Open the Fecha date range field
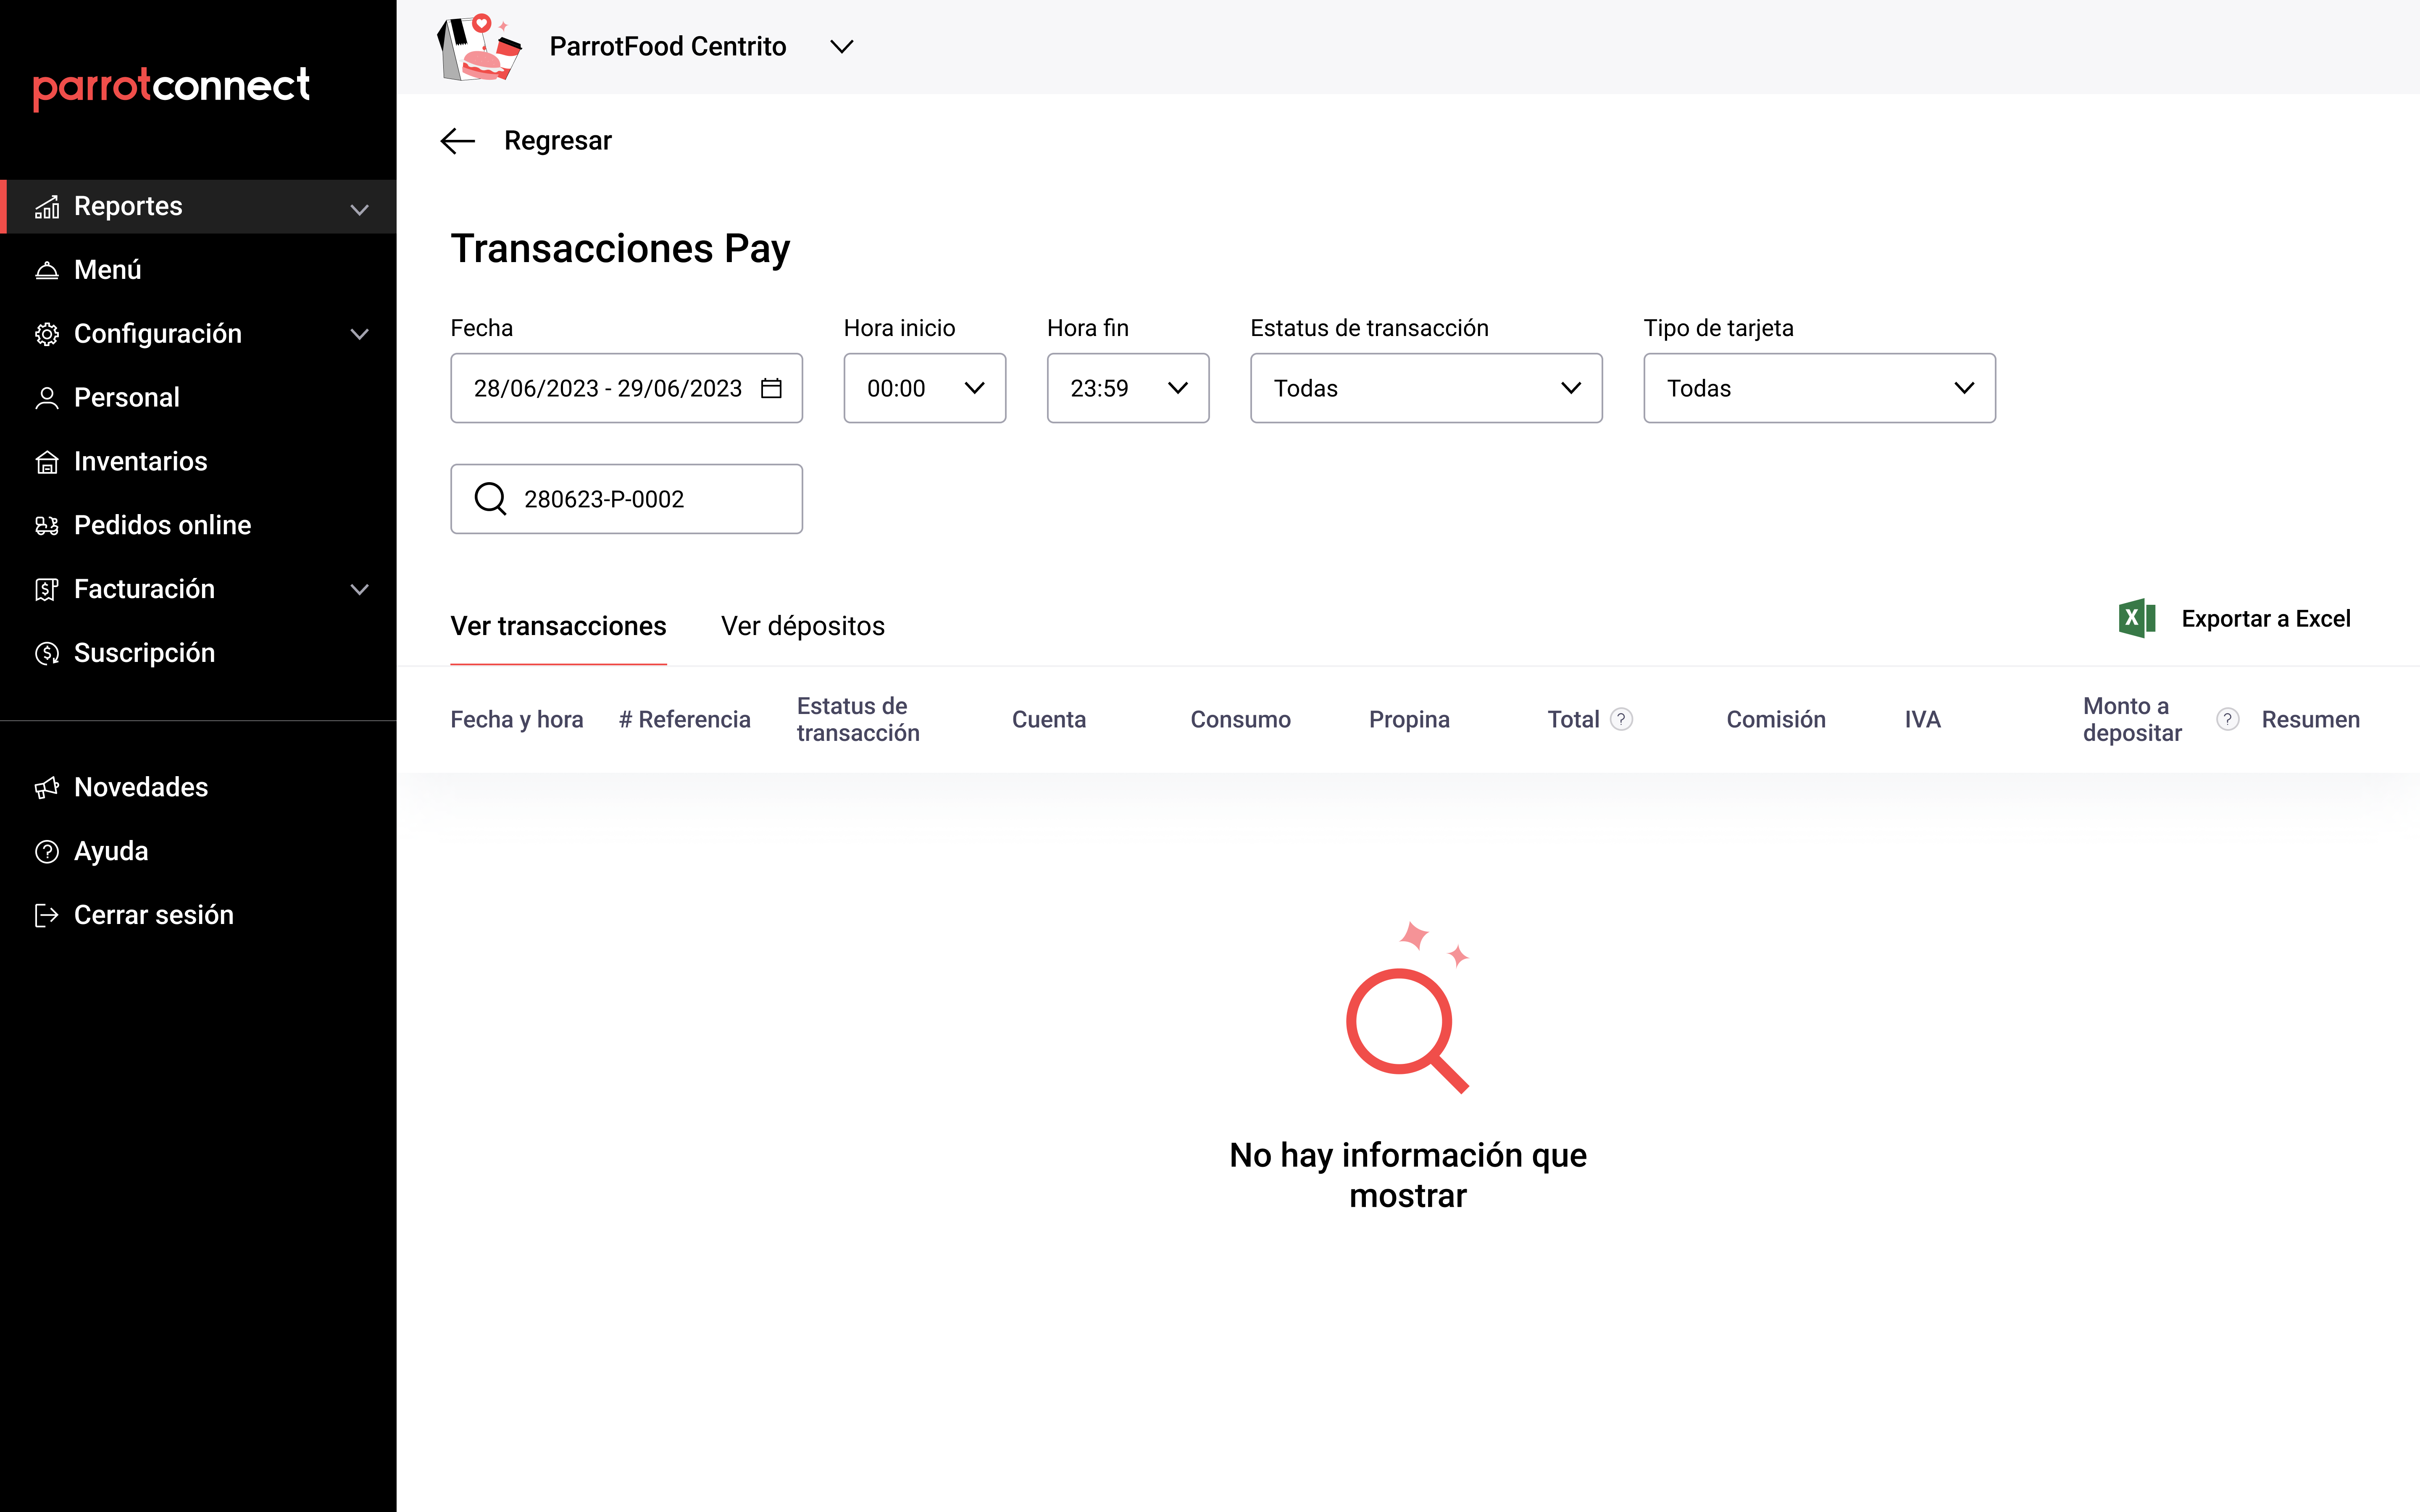The image size is (2420, 1512). (626, 388)
